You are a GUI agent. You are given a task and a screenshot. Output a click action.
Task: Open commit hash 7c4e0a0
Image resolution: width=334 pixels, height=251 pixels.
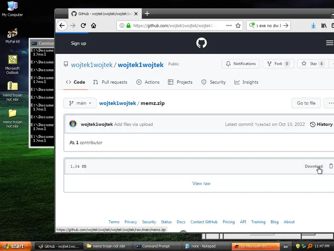[x=263, y=125]
